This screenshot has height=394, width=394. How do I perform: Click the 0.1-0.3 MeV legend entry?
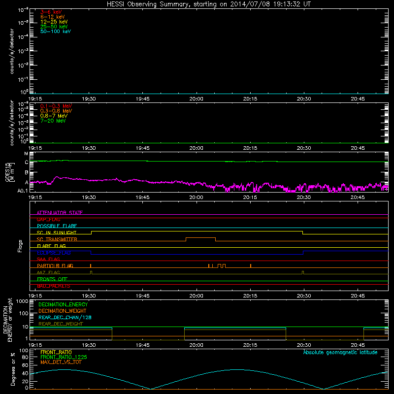click(x=56, y=106)
